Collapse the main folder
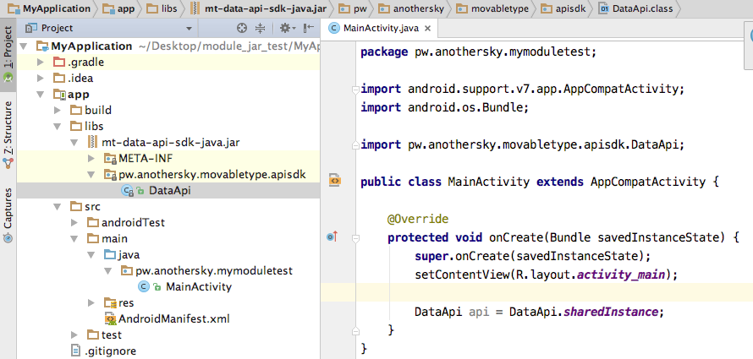 click(74, 239)
